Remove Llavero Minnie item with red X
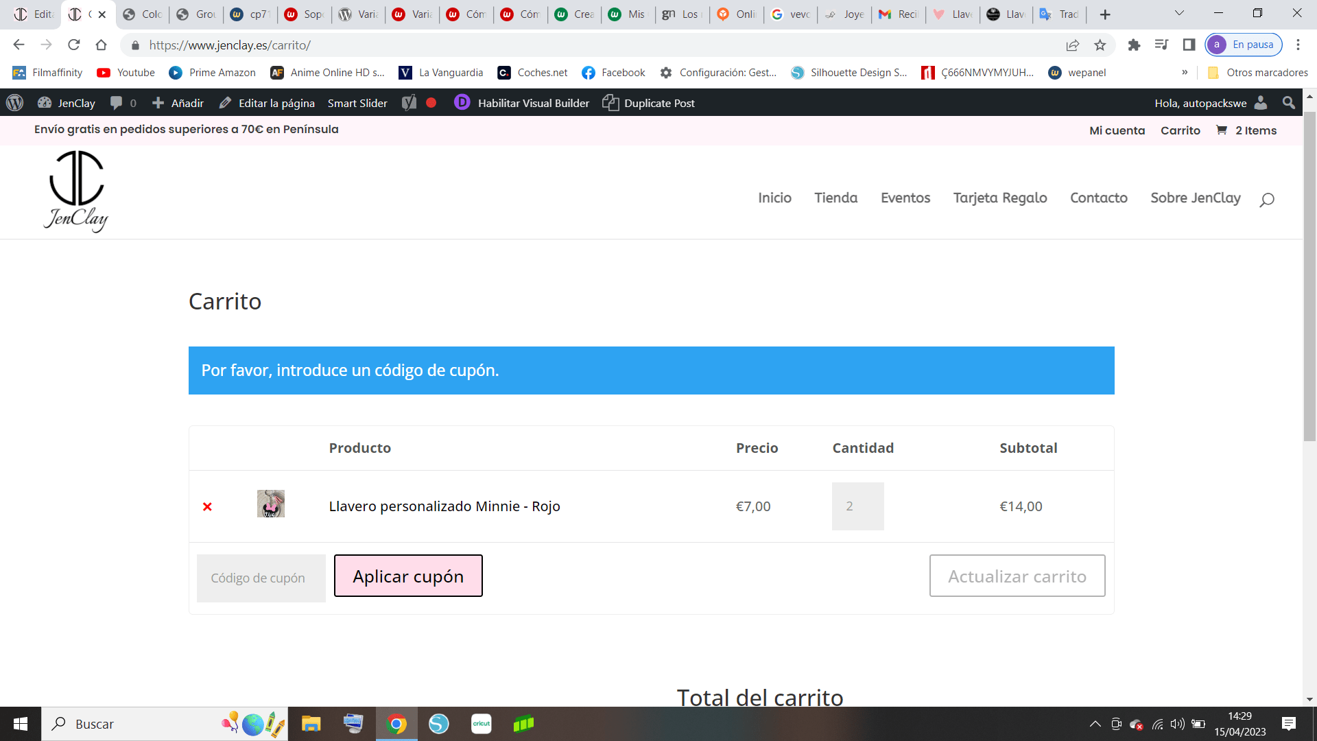This screenshot has height=741, width=1317. pyautogui.click(x=207, y=506)
